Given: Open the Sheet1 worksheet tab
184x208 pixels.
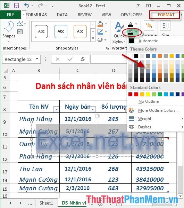Looking at the screenshot, I should (x=46, y=203).
